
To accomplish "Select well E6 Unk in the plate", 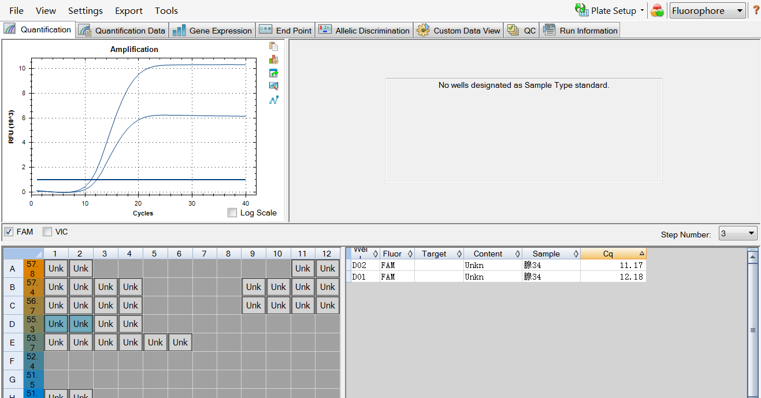I will 180,343.
